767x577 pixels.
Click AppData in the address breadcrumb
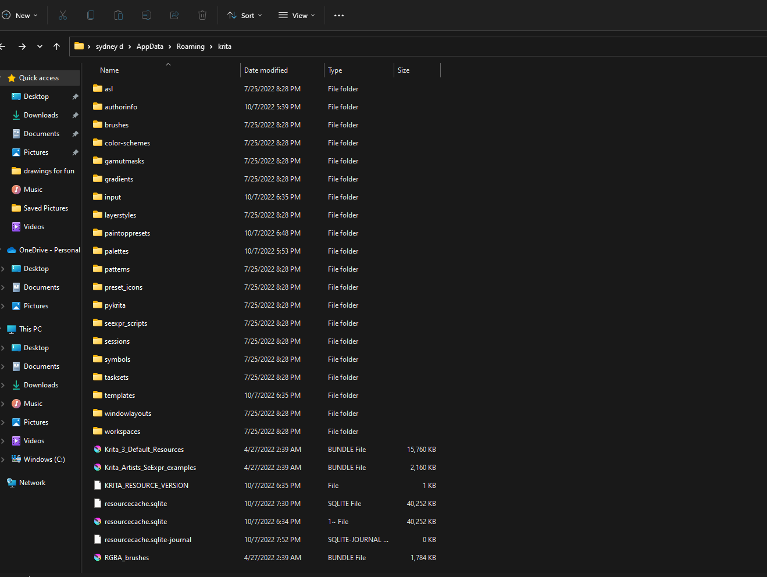pos(149,47)
